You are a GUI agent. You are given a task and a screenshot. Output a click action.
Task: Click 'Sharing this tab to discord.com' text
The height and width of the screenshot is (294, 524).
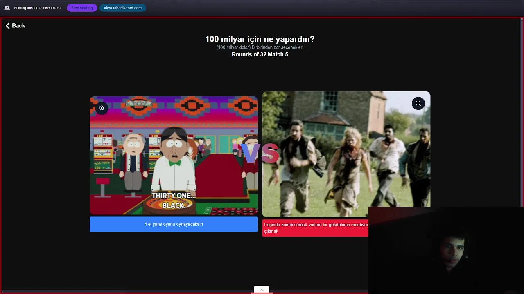tap(38, 8)
